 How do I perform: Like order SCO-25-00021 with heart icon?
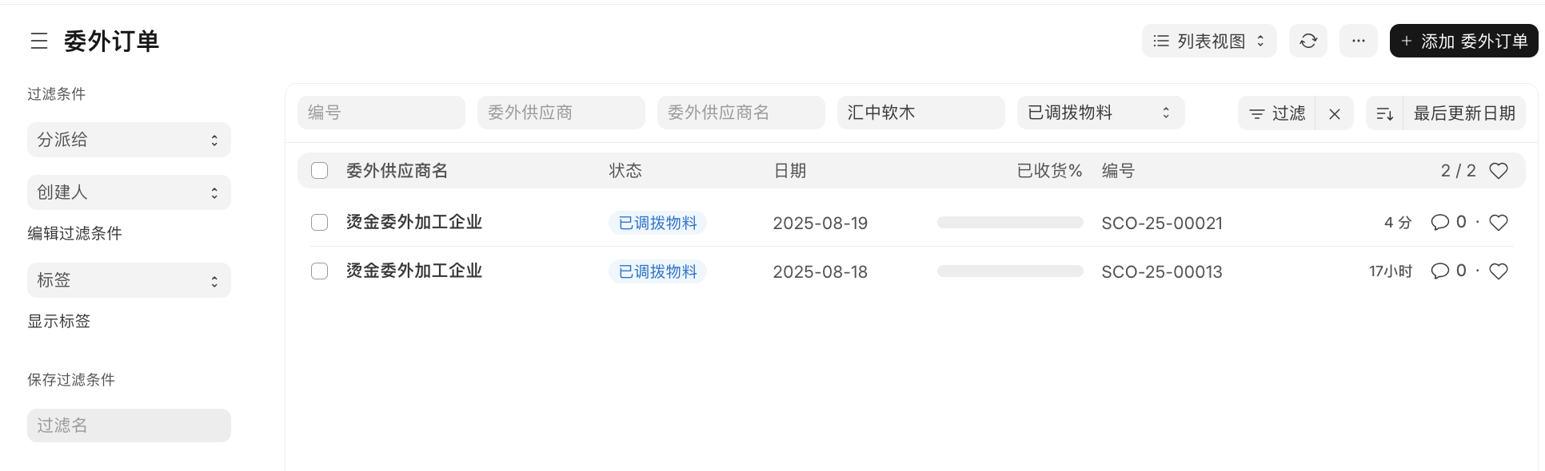click(1499, 223)
